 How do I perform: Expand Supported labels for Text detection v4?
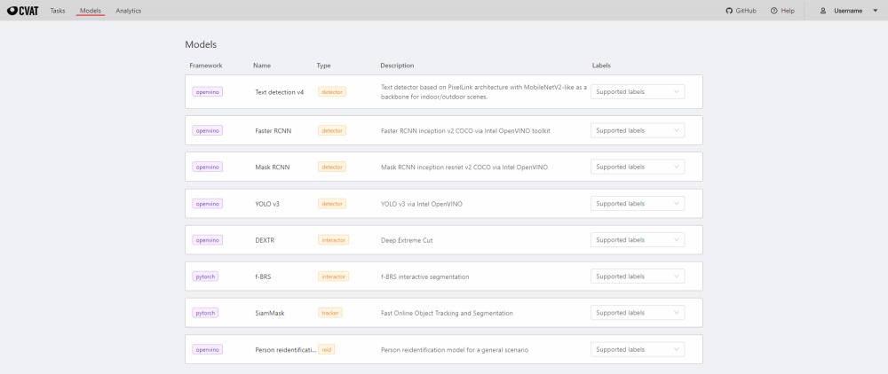(x=637, y=91)
